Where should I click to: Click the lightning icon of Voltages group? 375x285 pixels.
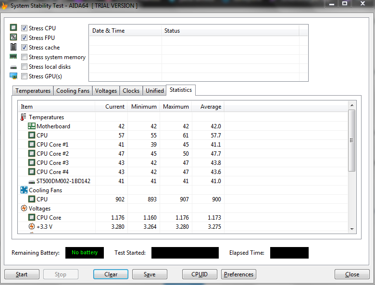[24, 208]
